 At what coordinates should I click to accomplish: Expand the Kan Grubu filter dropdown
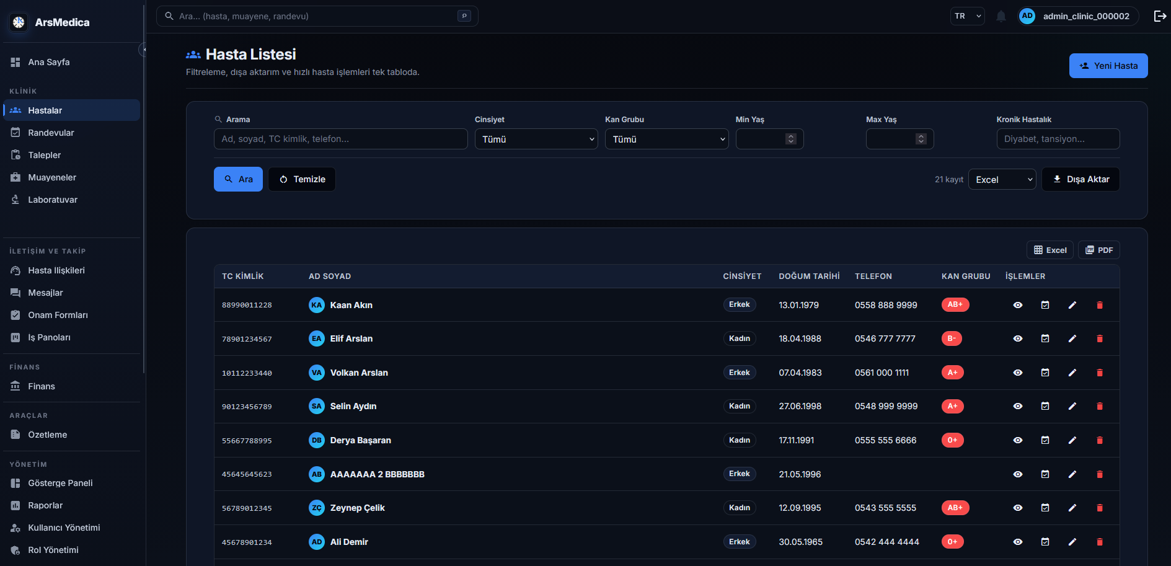(666, 139)
